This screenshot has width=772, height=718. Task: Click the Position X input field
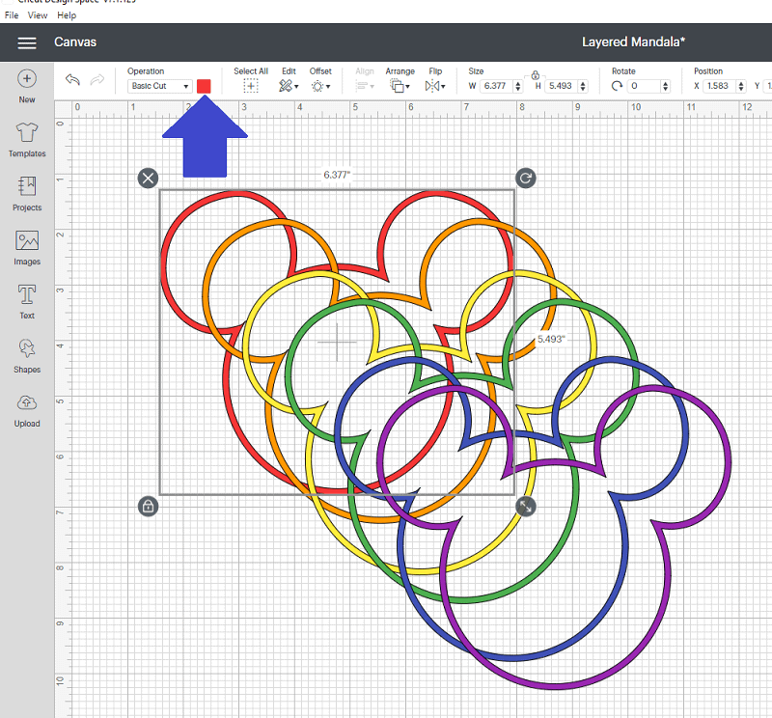pyautogui.click(x=720, y=86)
